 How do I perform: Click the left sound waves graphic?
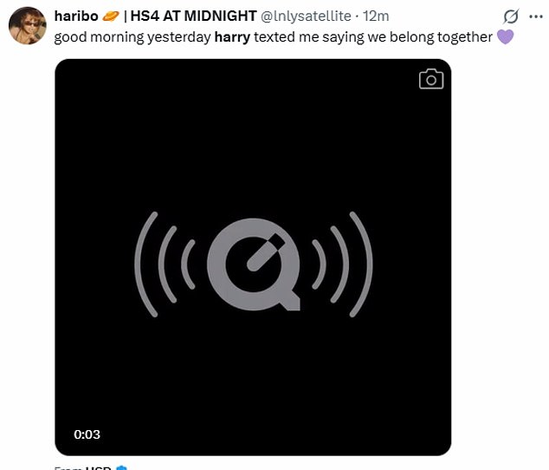pyautogui.click(x=165, y=260)
